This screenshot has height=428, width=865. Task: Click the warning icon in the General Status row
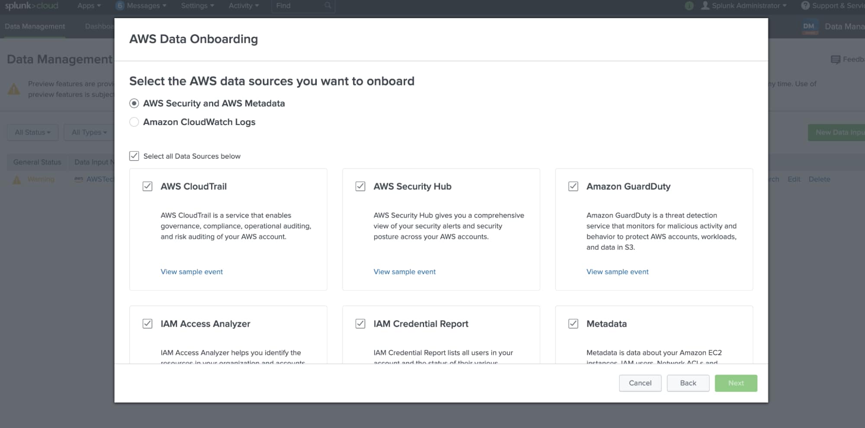(x=17, y=180)
